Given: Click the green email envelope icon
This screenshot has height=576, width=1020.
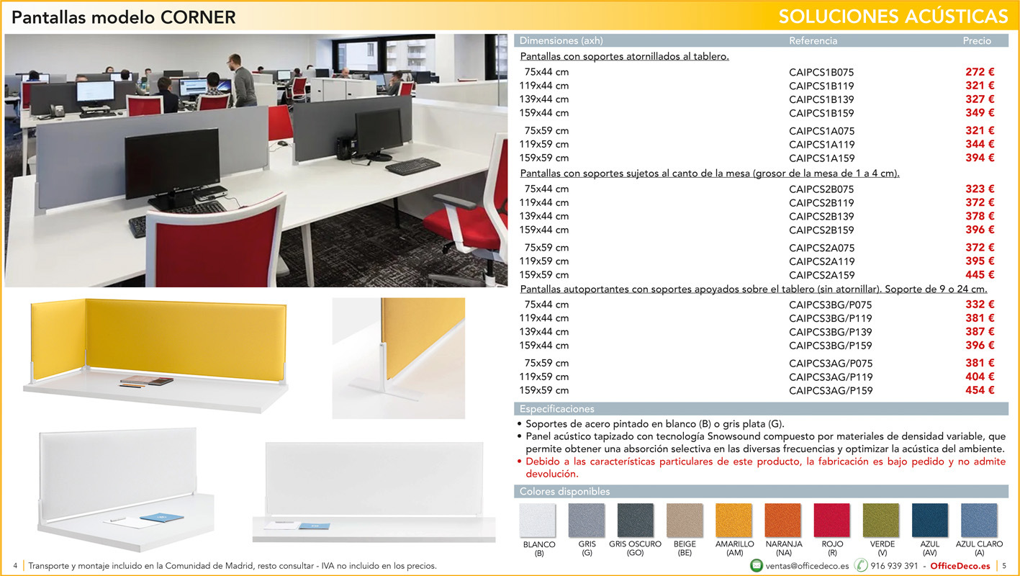Looking at the screenshot, I should pos(756,566).
